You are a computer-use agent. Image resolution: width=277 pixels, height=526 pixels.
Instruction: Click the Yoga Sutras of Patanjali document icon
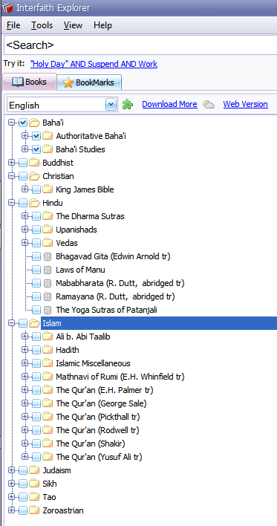pos(48,310)
